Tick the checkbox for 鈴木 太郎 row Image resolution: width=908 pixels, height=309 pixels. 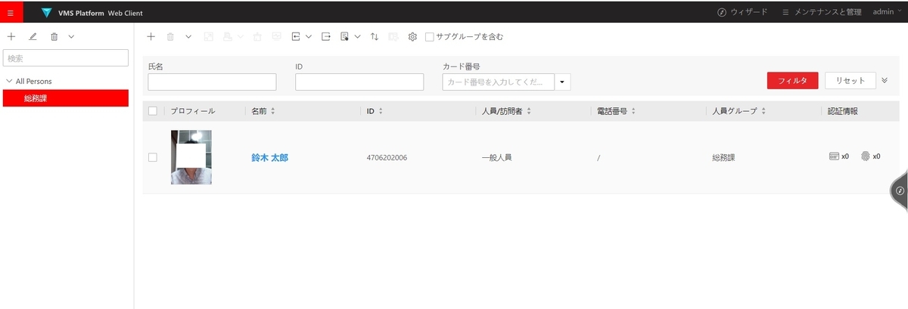[153, 157]
